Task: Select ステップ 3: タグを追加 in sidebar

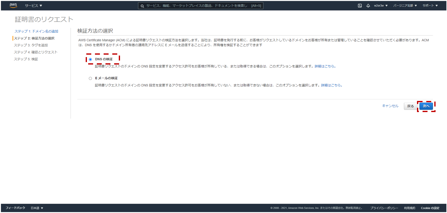Action: point(31,45)
